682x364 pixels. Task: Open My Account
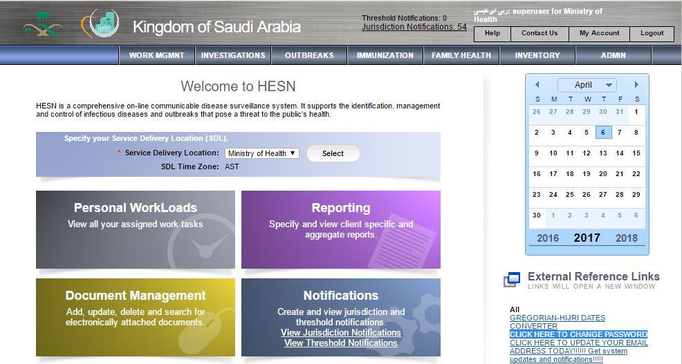click(600, 33)
